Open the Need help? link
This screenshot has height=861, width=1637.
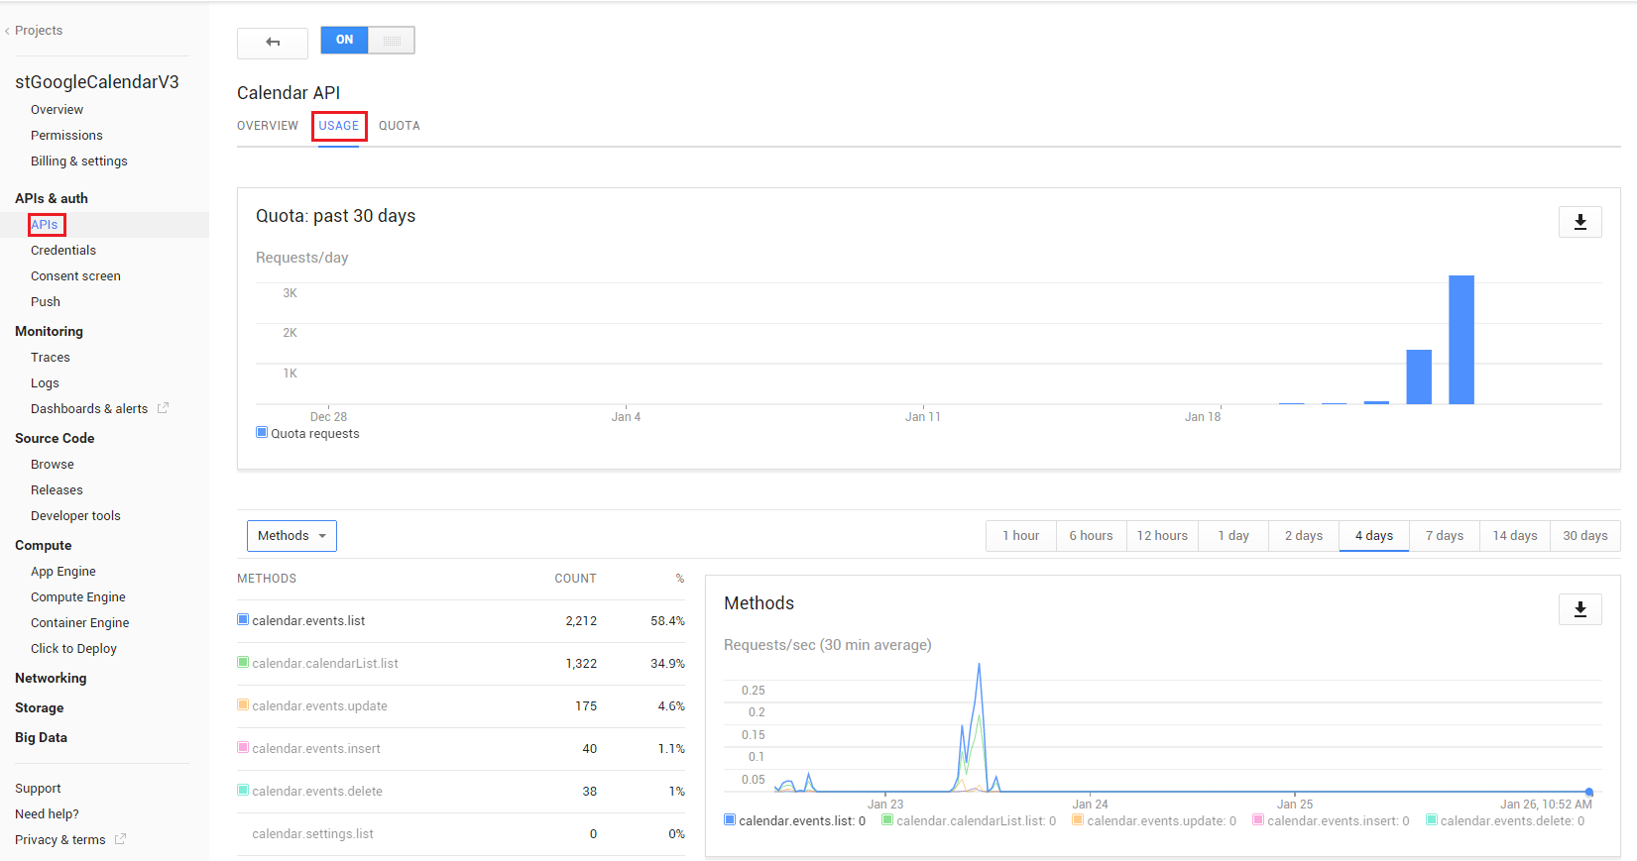(x=47, y=814)
